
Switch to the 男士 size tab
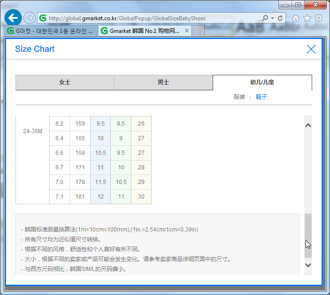point(163,82)
